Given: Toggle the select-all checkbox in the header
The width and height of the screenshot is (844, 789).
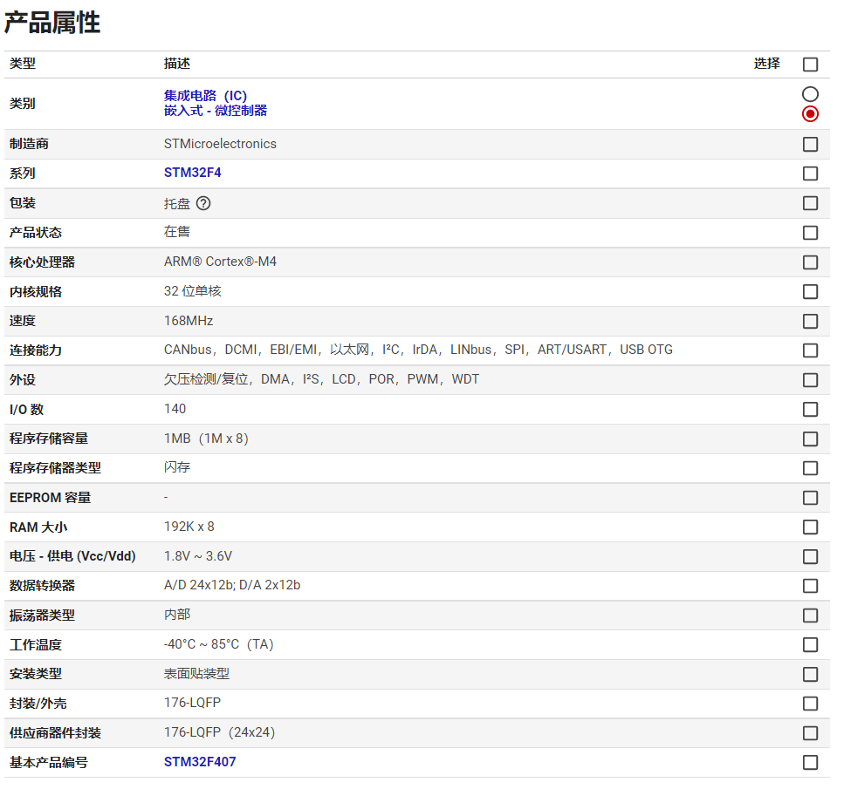Looking at the screenshot, I should (810, 65).
